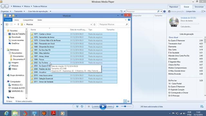The image size is (206, 116).
Task: Click the Media Player Pesquisar search field
Action: pyautogui.click(x=142, y=12)
